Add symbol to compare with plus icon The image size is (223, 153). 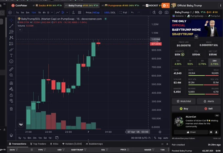10,12
